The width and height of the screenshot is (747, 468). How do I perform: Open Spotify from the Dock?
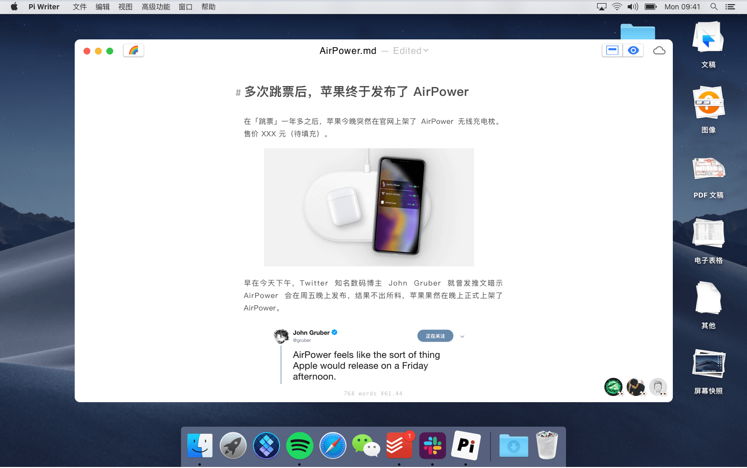[299, 445]
